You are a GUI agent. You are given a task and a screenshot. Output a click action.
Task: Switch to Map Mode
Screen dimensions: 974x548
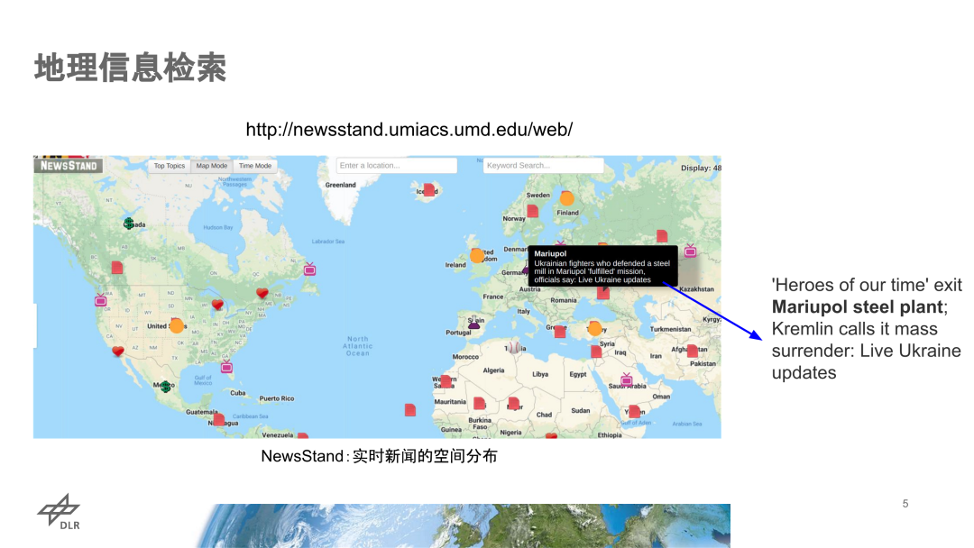tap(211, 166)
